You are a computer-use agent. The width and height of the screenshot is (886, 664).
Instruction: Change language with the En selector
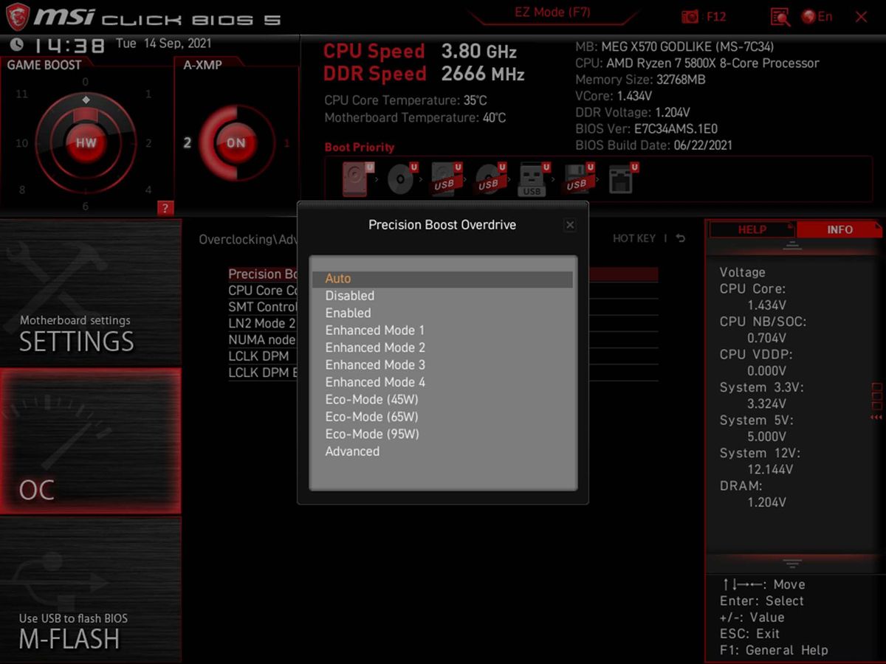click(x=818, y=16)
